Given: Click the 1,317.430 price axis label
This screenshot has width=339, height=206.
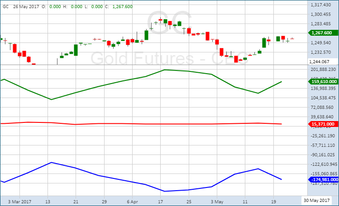Looking at the screenshot, I should pyautogui.click(x=321, y=5).
